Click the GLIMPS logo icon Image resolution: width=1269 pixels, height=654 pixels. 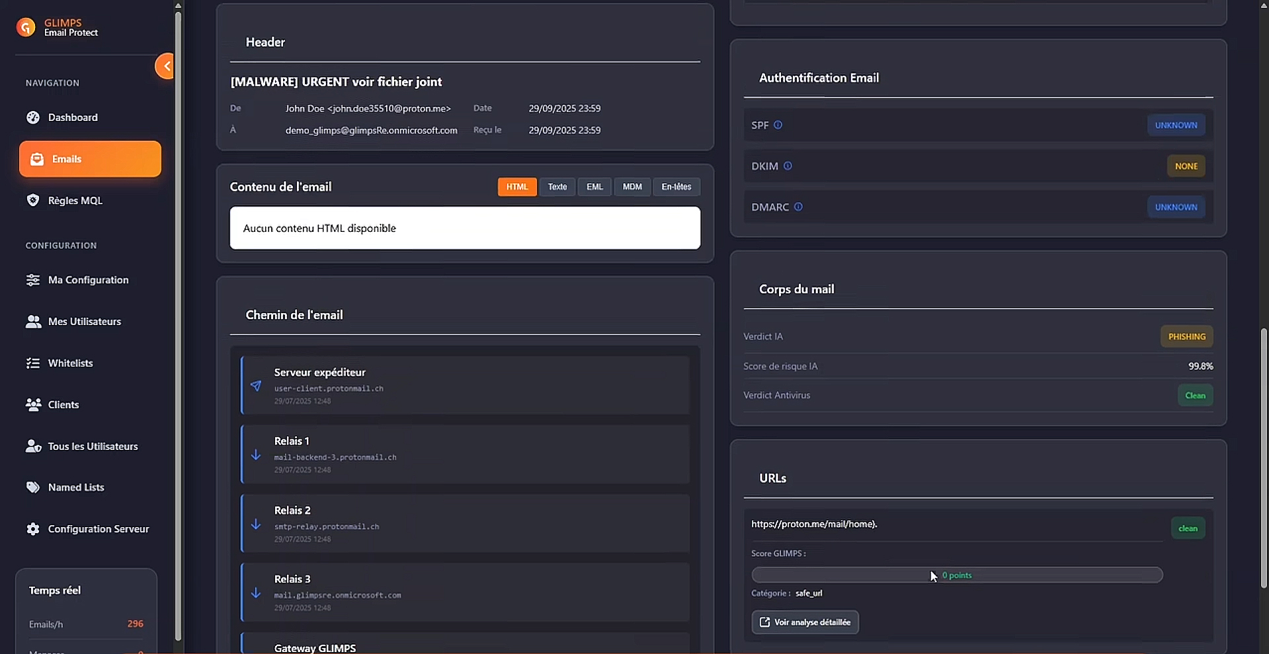(26, 27)
